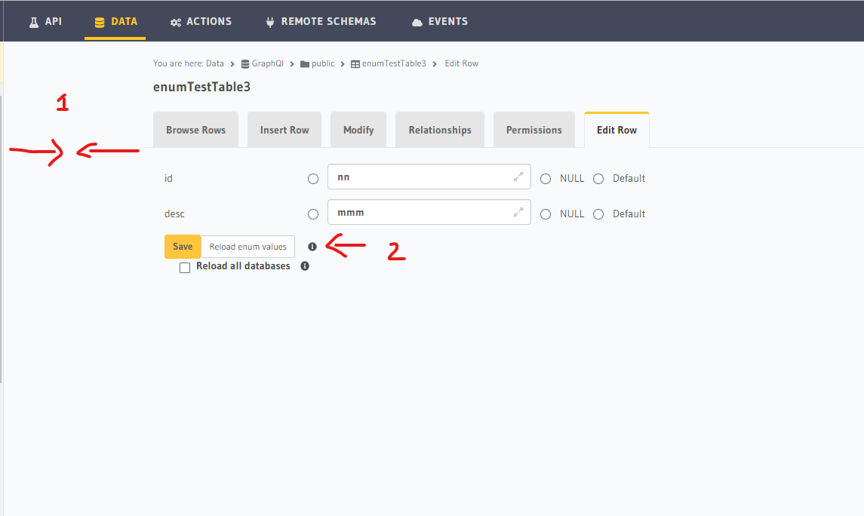
Task: Click the enumTestTable3 page heading
Action: pyautogui.click(x=201, y=87)
